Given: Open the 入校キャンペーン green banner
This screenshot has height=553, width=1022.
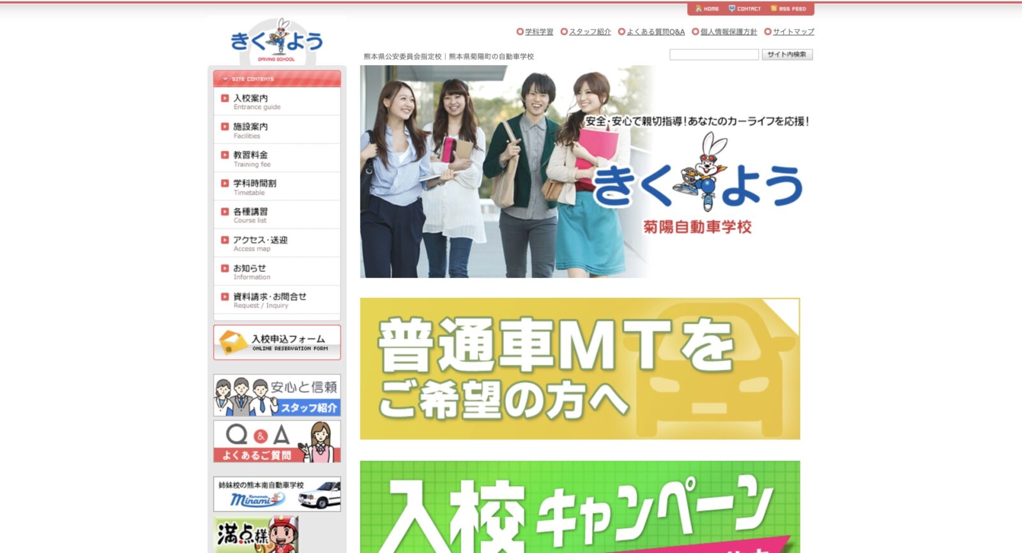Looking at the screenshot, I should pos(580,507).
